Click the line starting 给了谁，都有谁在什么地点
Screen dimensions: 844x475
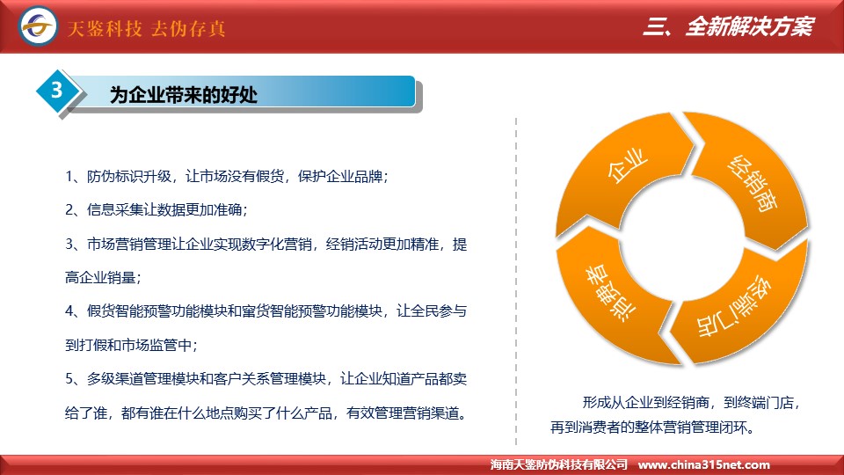click(266, 413)
